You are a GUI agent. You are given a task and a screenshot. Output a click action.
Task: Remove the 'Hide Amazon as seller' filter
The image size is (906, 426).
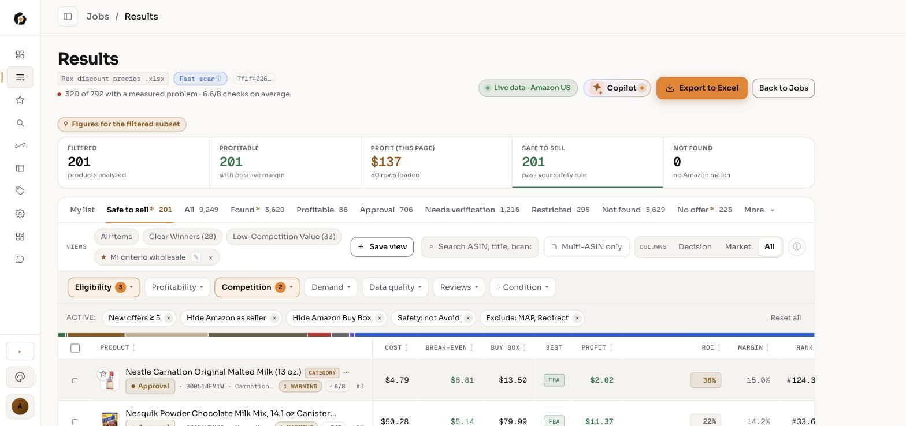point(274,318)
